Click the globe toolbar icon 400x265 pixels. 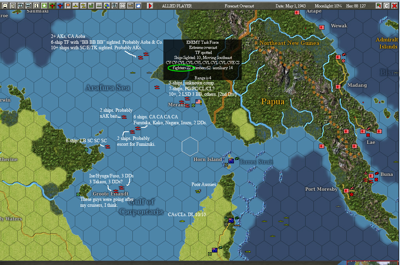(107, 5)
